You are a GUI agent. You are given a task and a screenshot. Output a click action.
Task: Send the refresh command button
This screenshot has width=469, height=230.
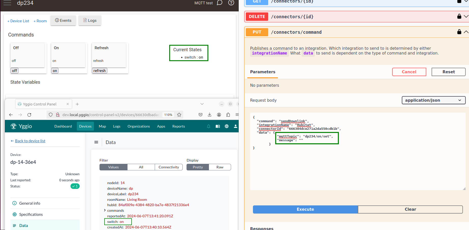[x=100, y=71]
